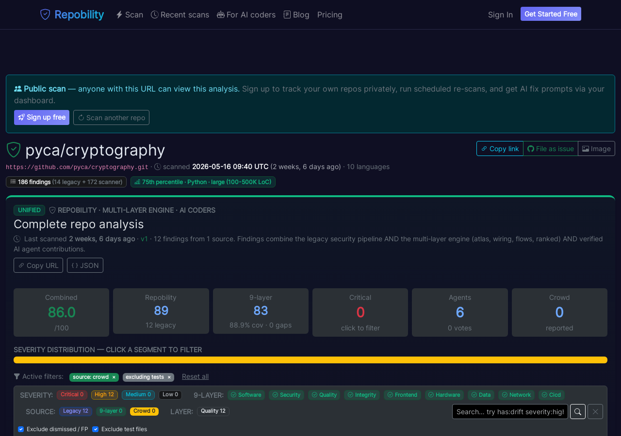The width and height of the screenshot is (621, 436).
Task: Click the Sign In link
Action: tap(500, 15)
